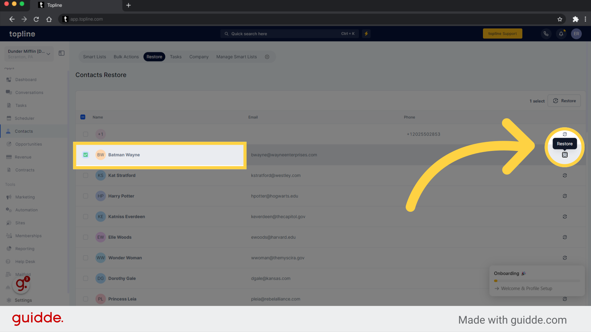Open a new browser tab
Image resolution: width=591 pixels, height=332 pixels.
click(x=129, y=5)
